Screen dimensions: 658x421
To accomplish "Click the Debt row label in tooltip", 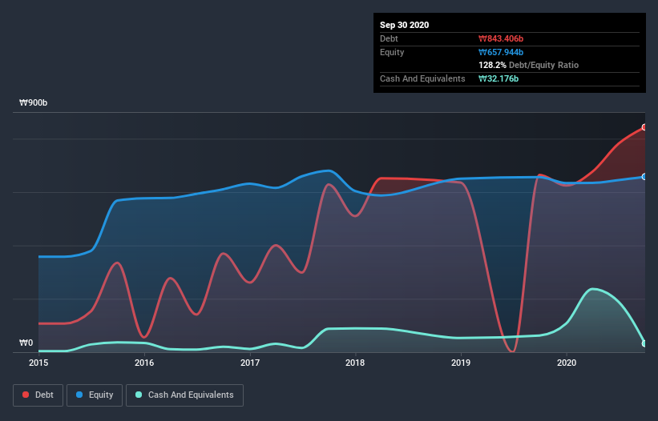I will click(389, 39).
